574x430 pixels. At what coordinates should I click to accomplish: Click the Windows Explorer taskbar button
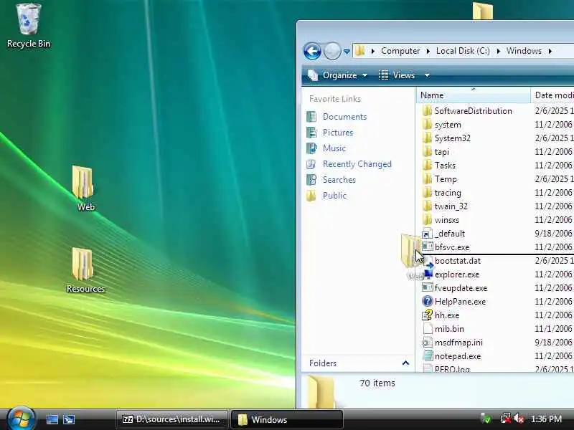coord(286,419)
